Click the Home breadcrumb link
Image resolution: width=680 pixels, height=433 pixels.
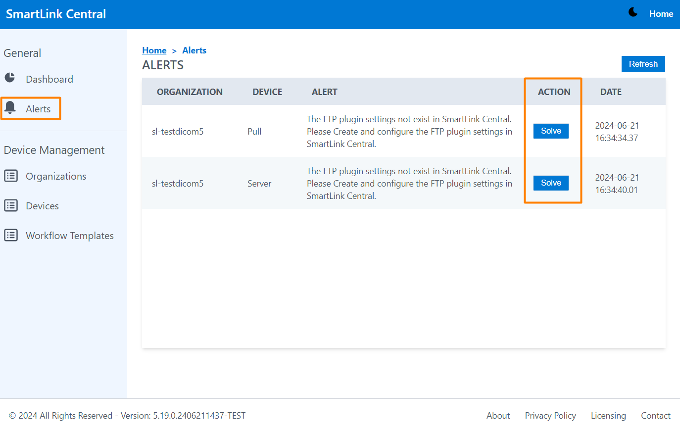[154, 50]
